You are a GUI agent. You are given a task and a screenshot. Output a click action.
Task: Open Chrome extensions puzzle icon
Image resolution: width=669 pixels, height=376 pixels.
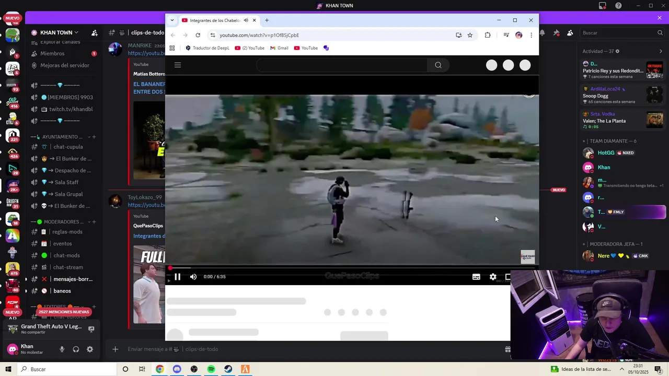(488, 35)
